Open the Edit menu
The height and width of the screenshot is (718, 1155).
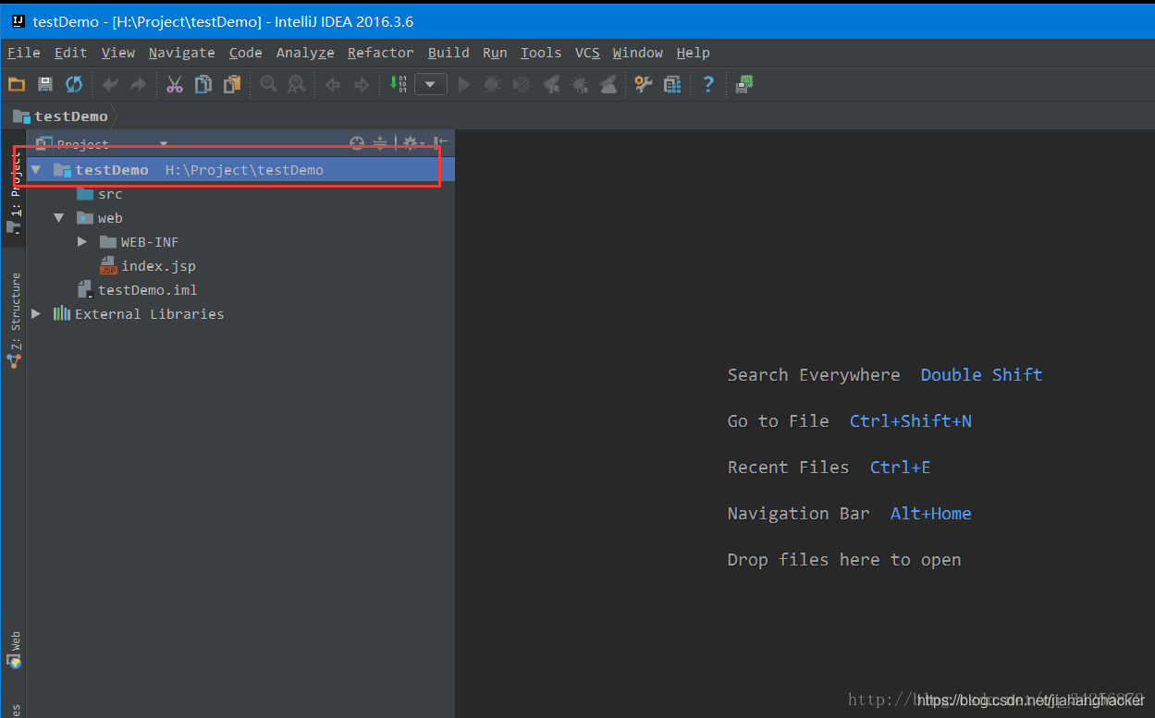point(70,53)
